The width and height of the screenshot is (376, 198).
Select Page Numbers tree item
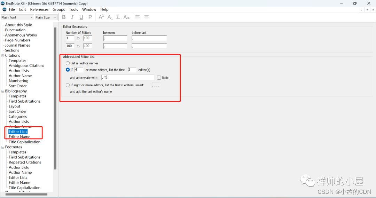click(x=17, y=40)
